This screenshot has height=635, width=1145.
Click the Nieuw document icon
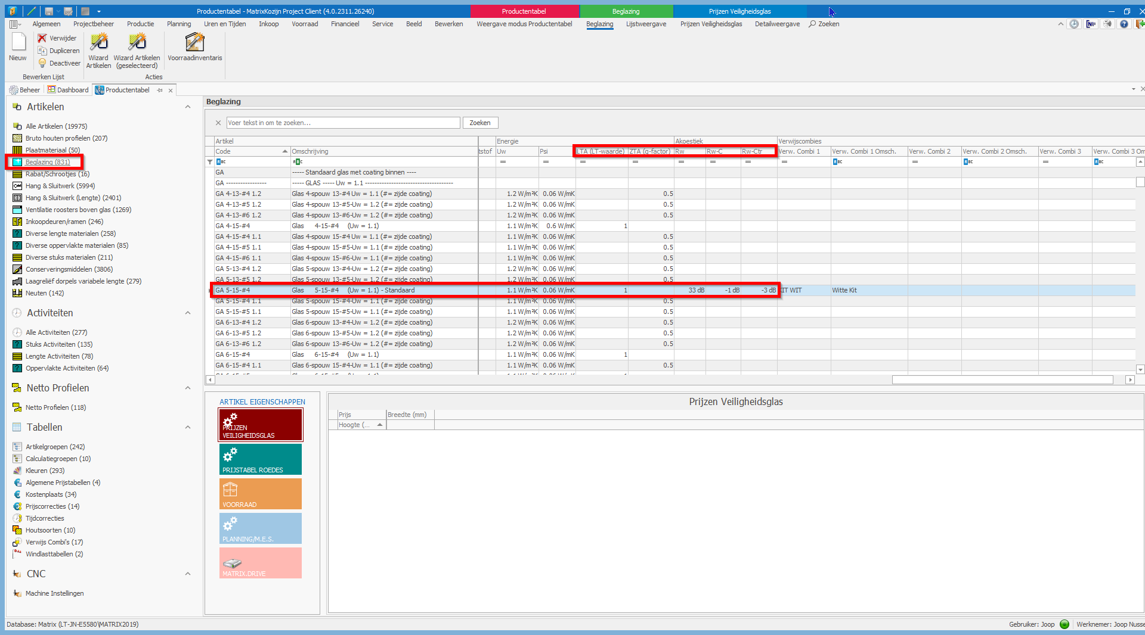point(18,43)
